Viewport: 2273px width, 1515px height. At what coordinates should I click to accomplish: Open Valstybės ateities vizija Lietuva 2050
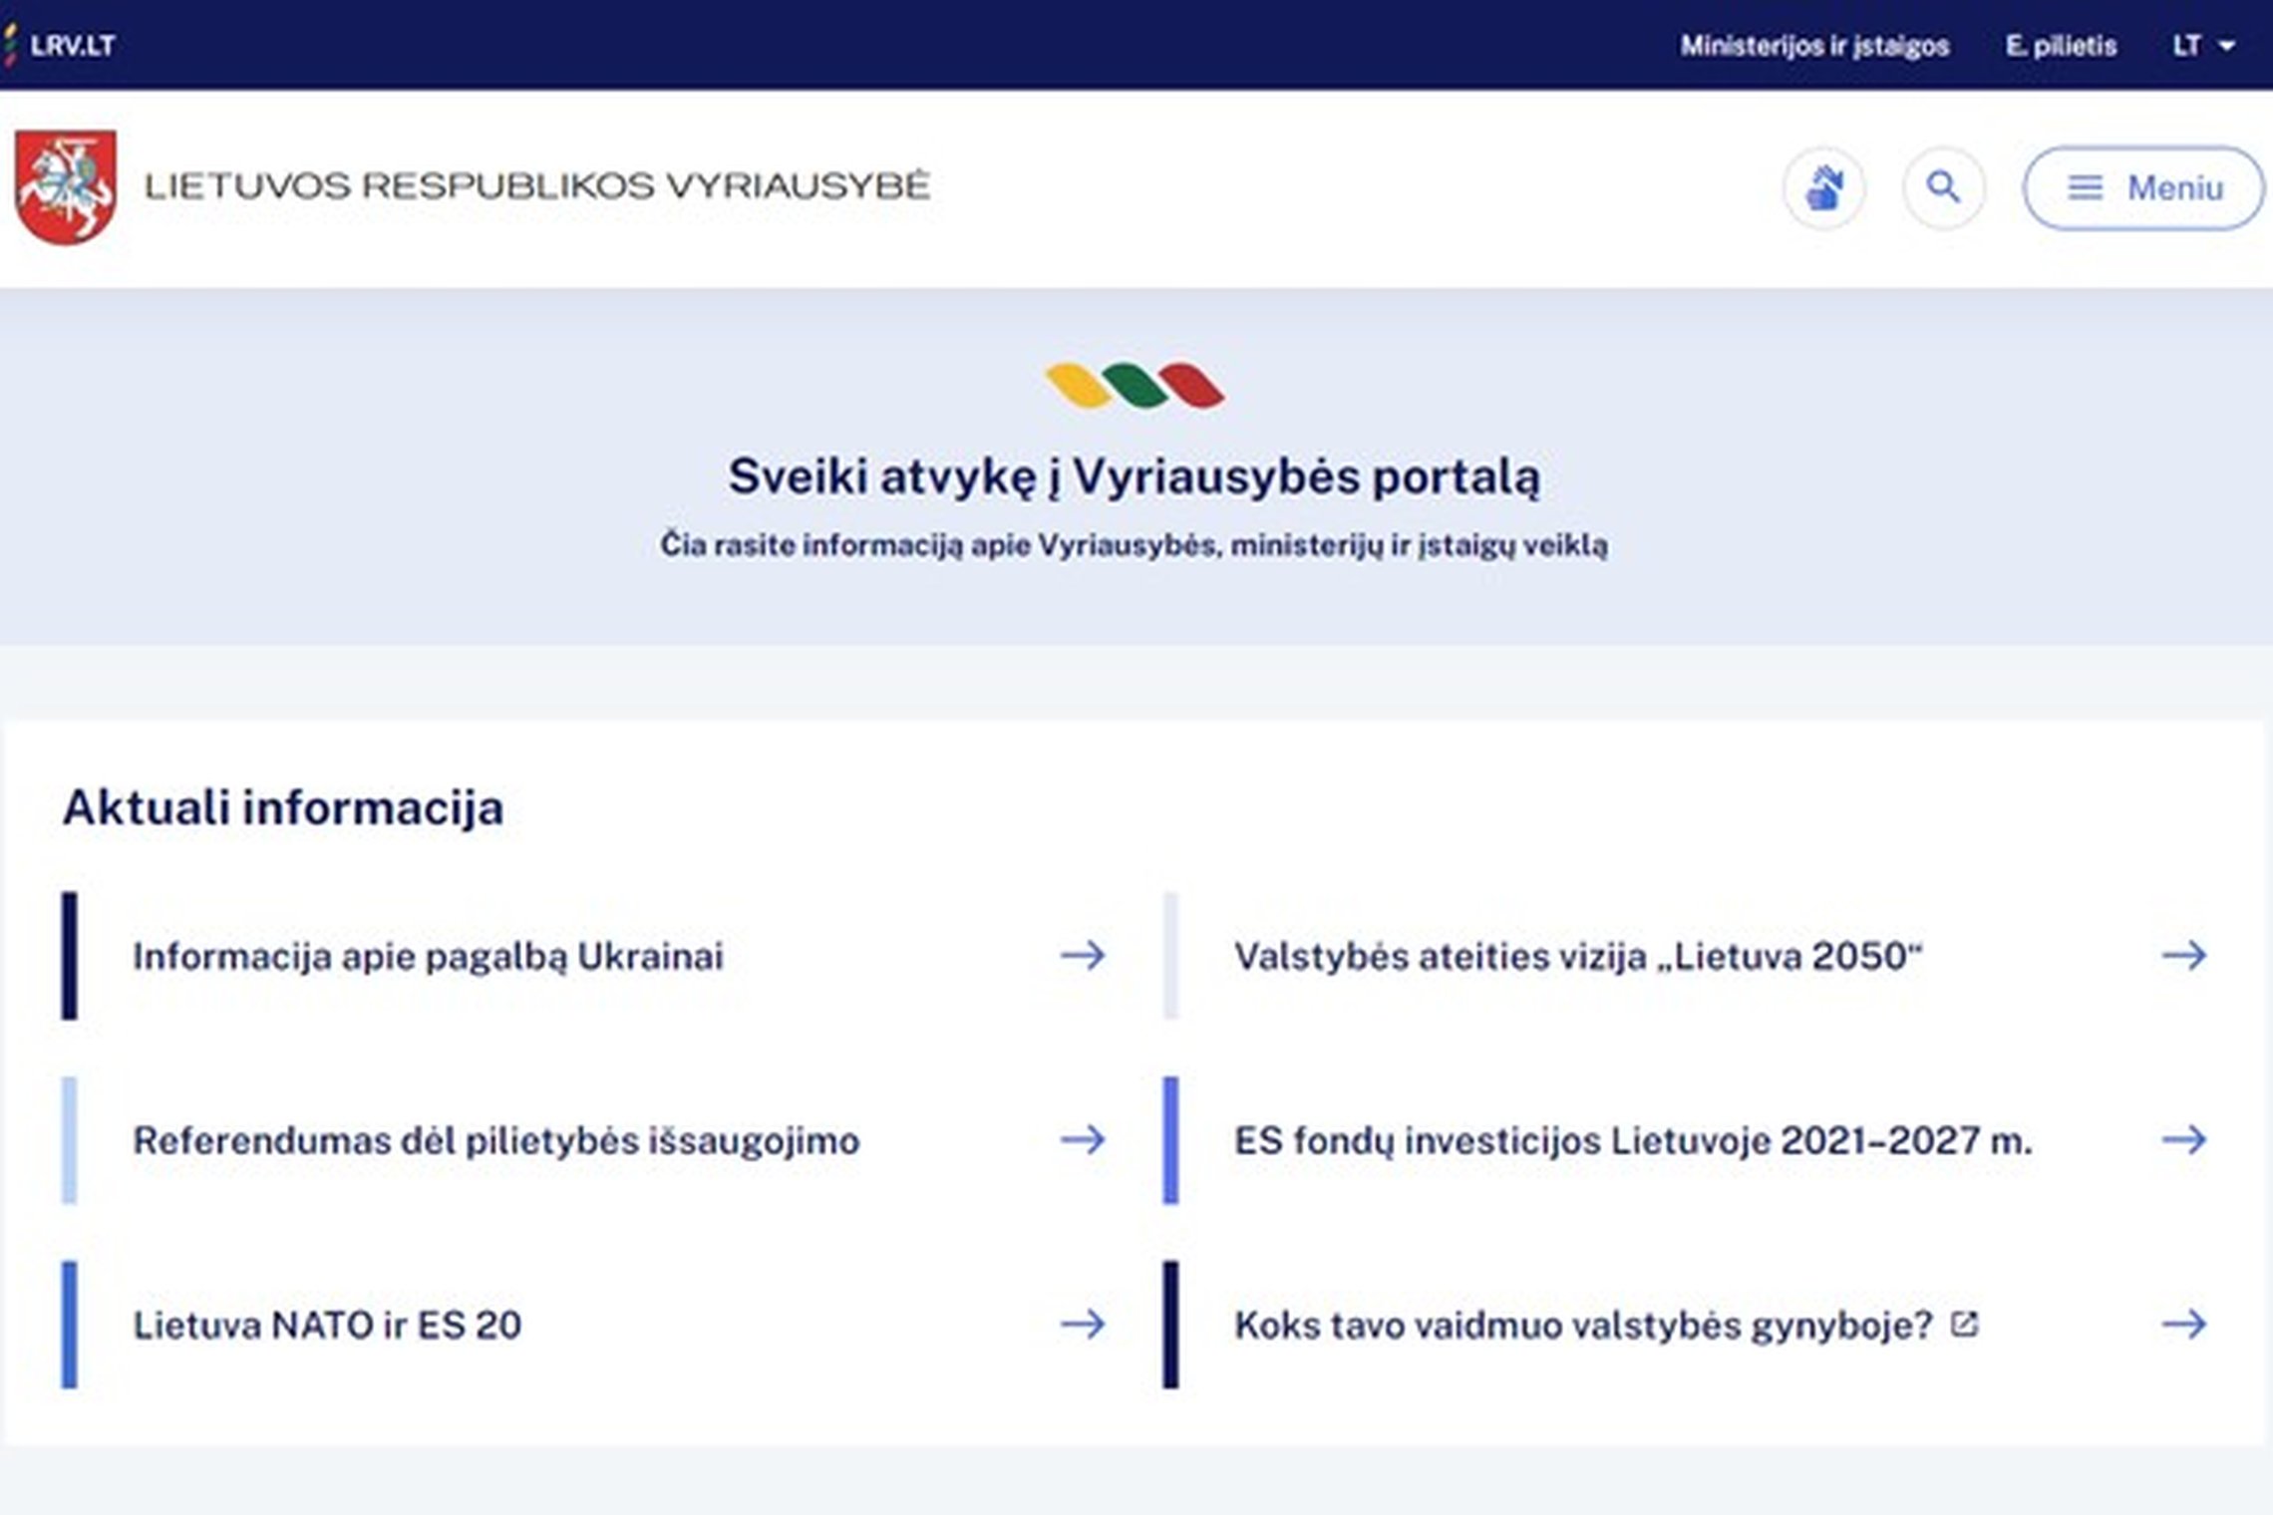coord(1578,956)
